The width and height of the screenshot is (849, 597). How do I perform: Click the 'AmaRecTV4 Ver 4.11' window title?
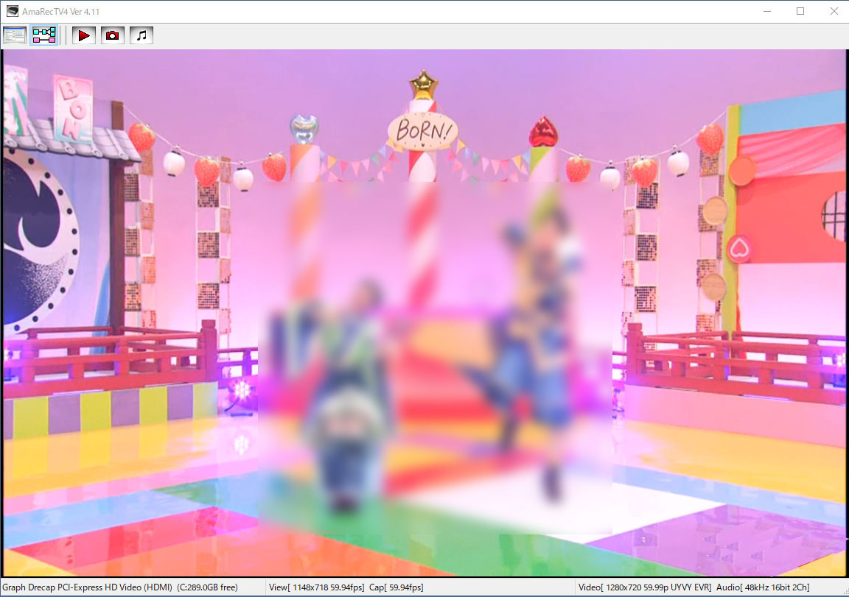coord(60,11)
